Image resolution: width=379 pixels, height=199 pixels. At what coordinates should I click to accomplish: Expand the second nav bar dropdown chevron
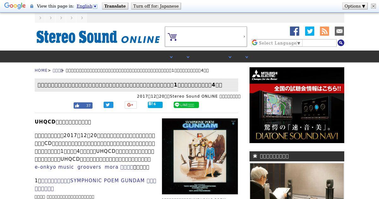tap(188, 57)
